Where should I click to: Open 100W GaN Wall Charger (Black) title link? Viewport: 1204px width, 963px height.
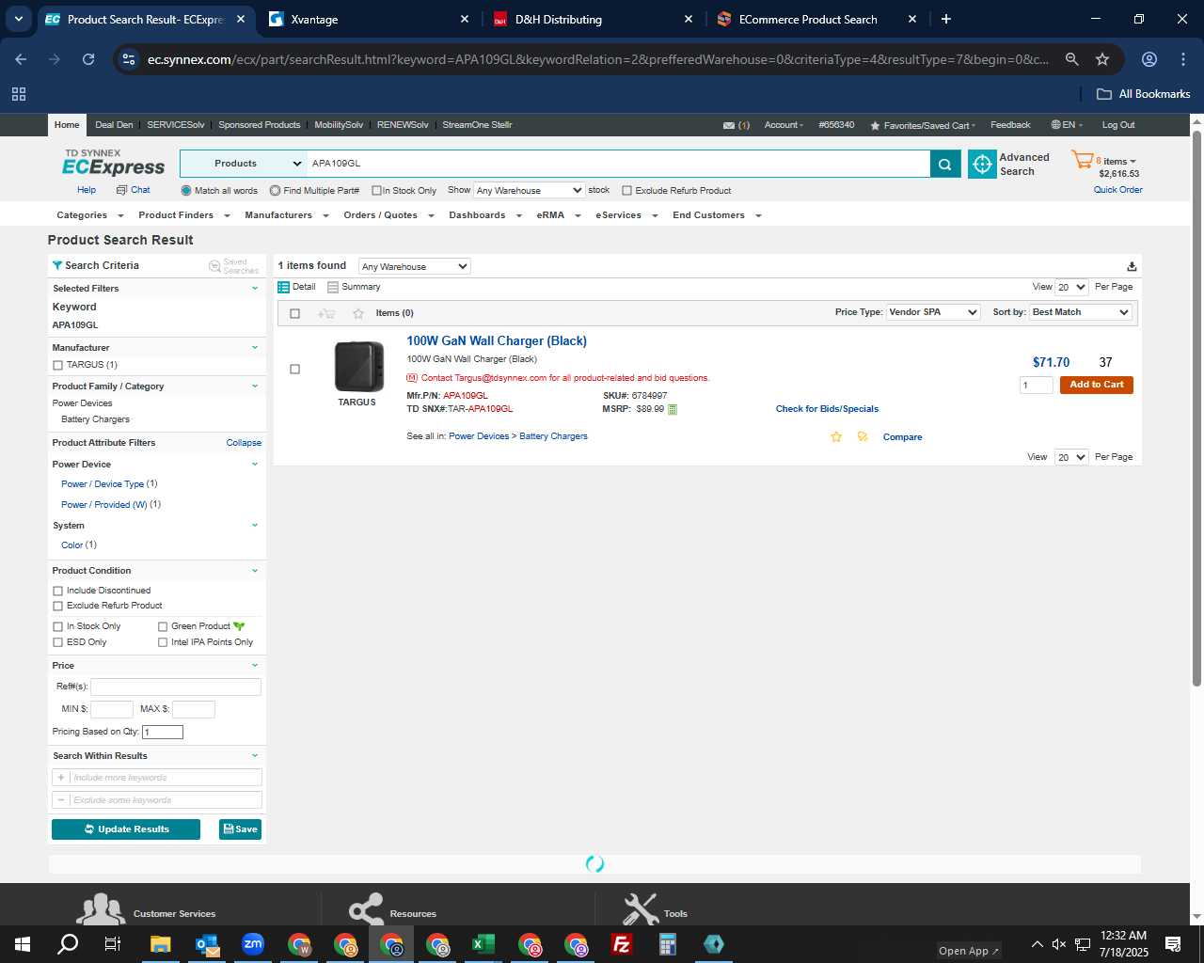pos(497,341)
